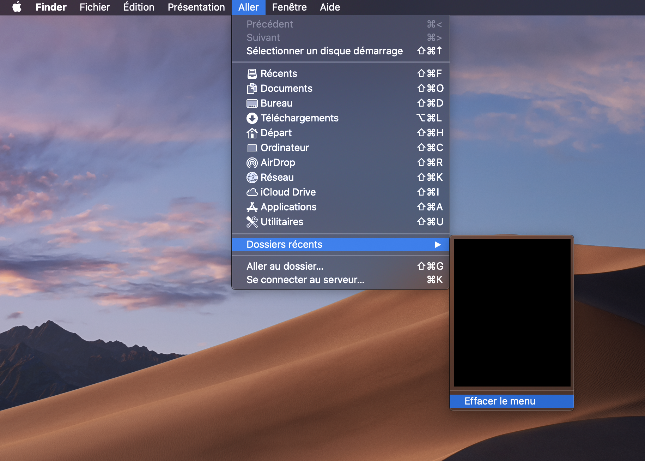Go to Réseau

(x=341, y=177)
